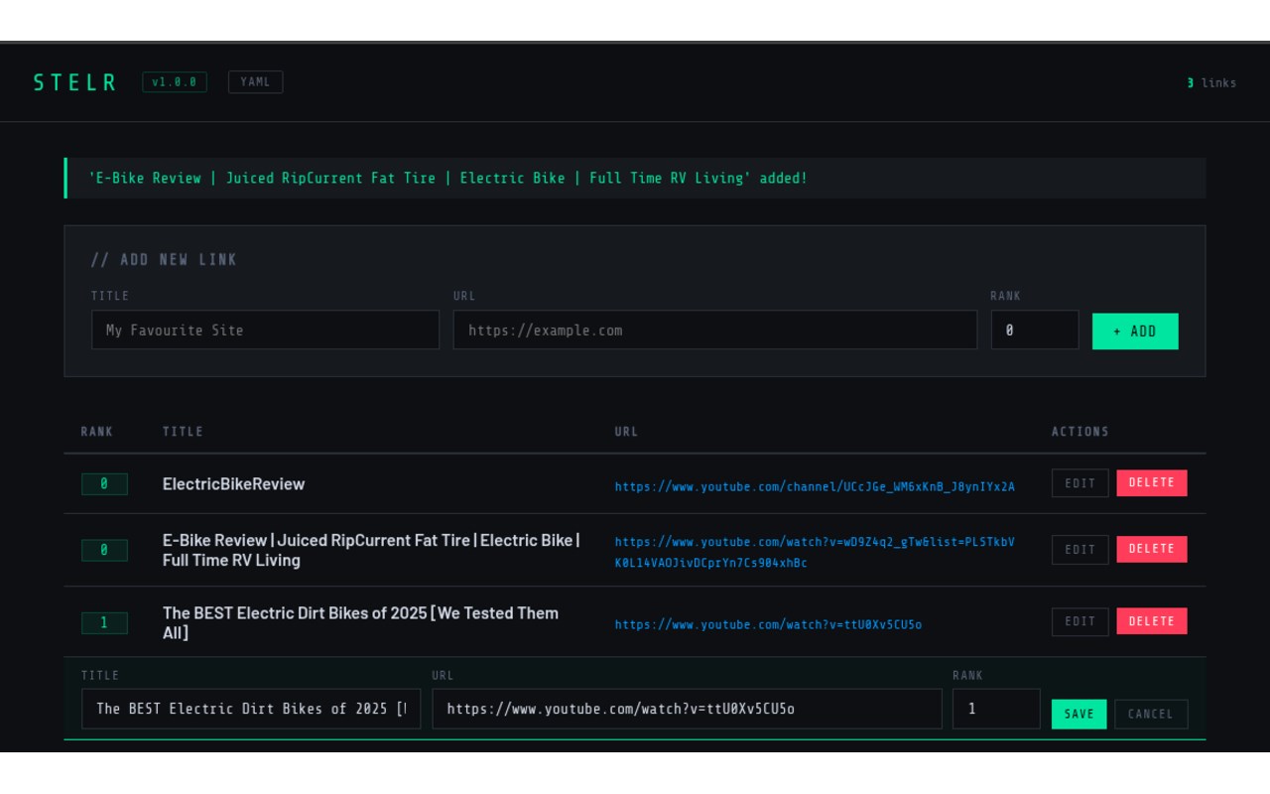Screen dimensions: 1270x794
Task: Click the URL column header
Action: (x=627, y=432)
